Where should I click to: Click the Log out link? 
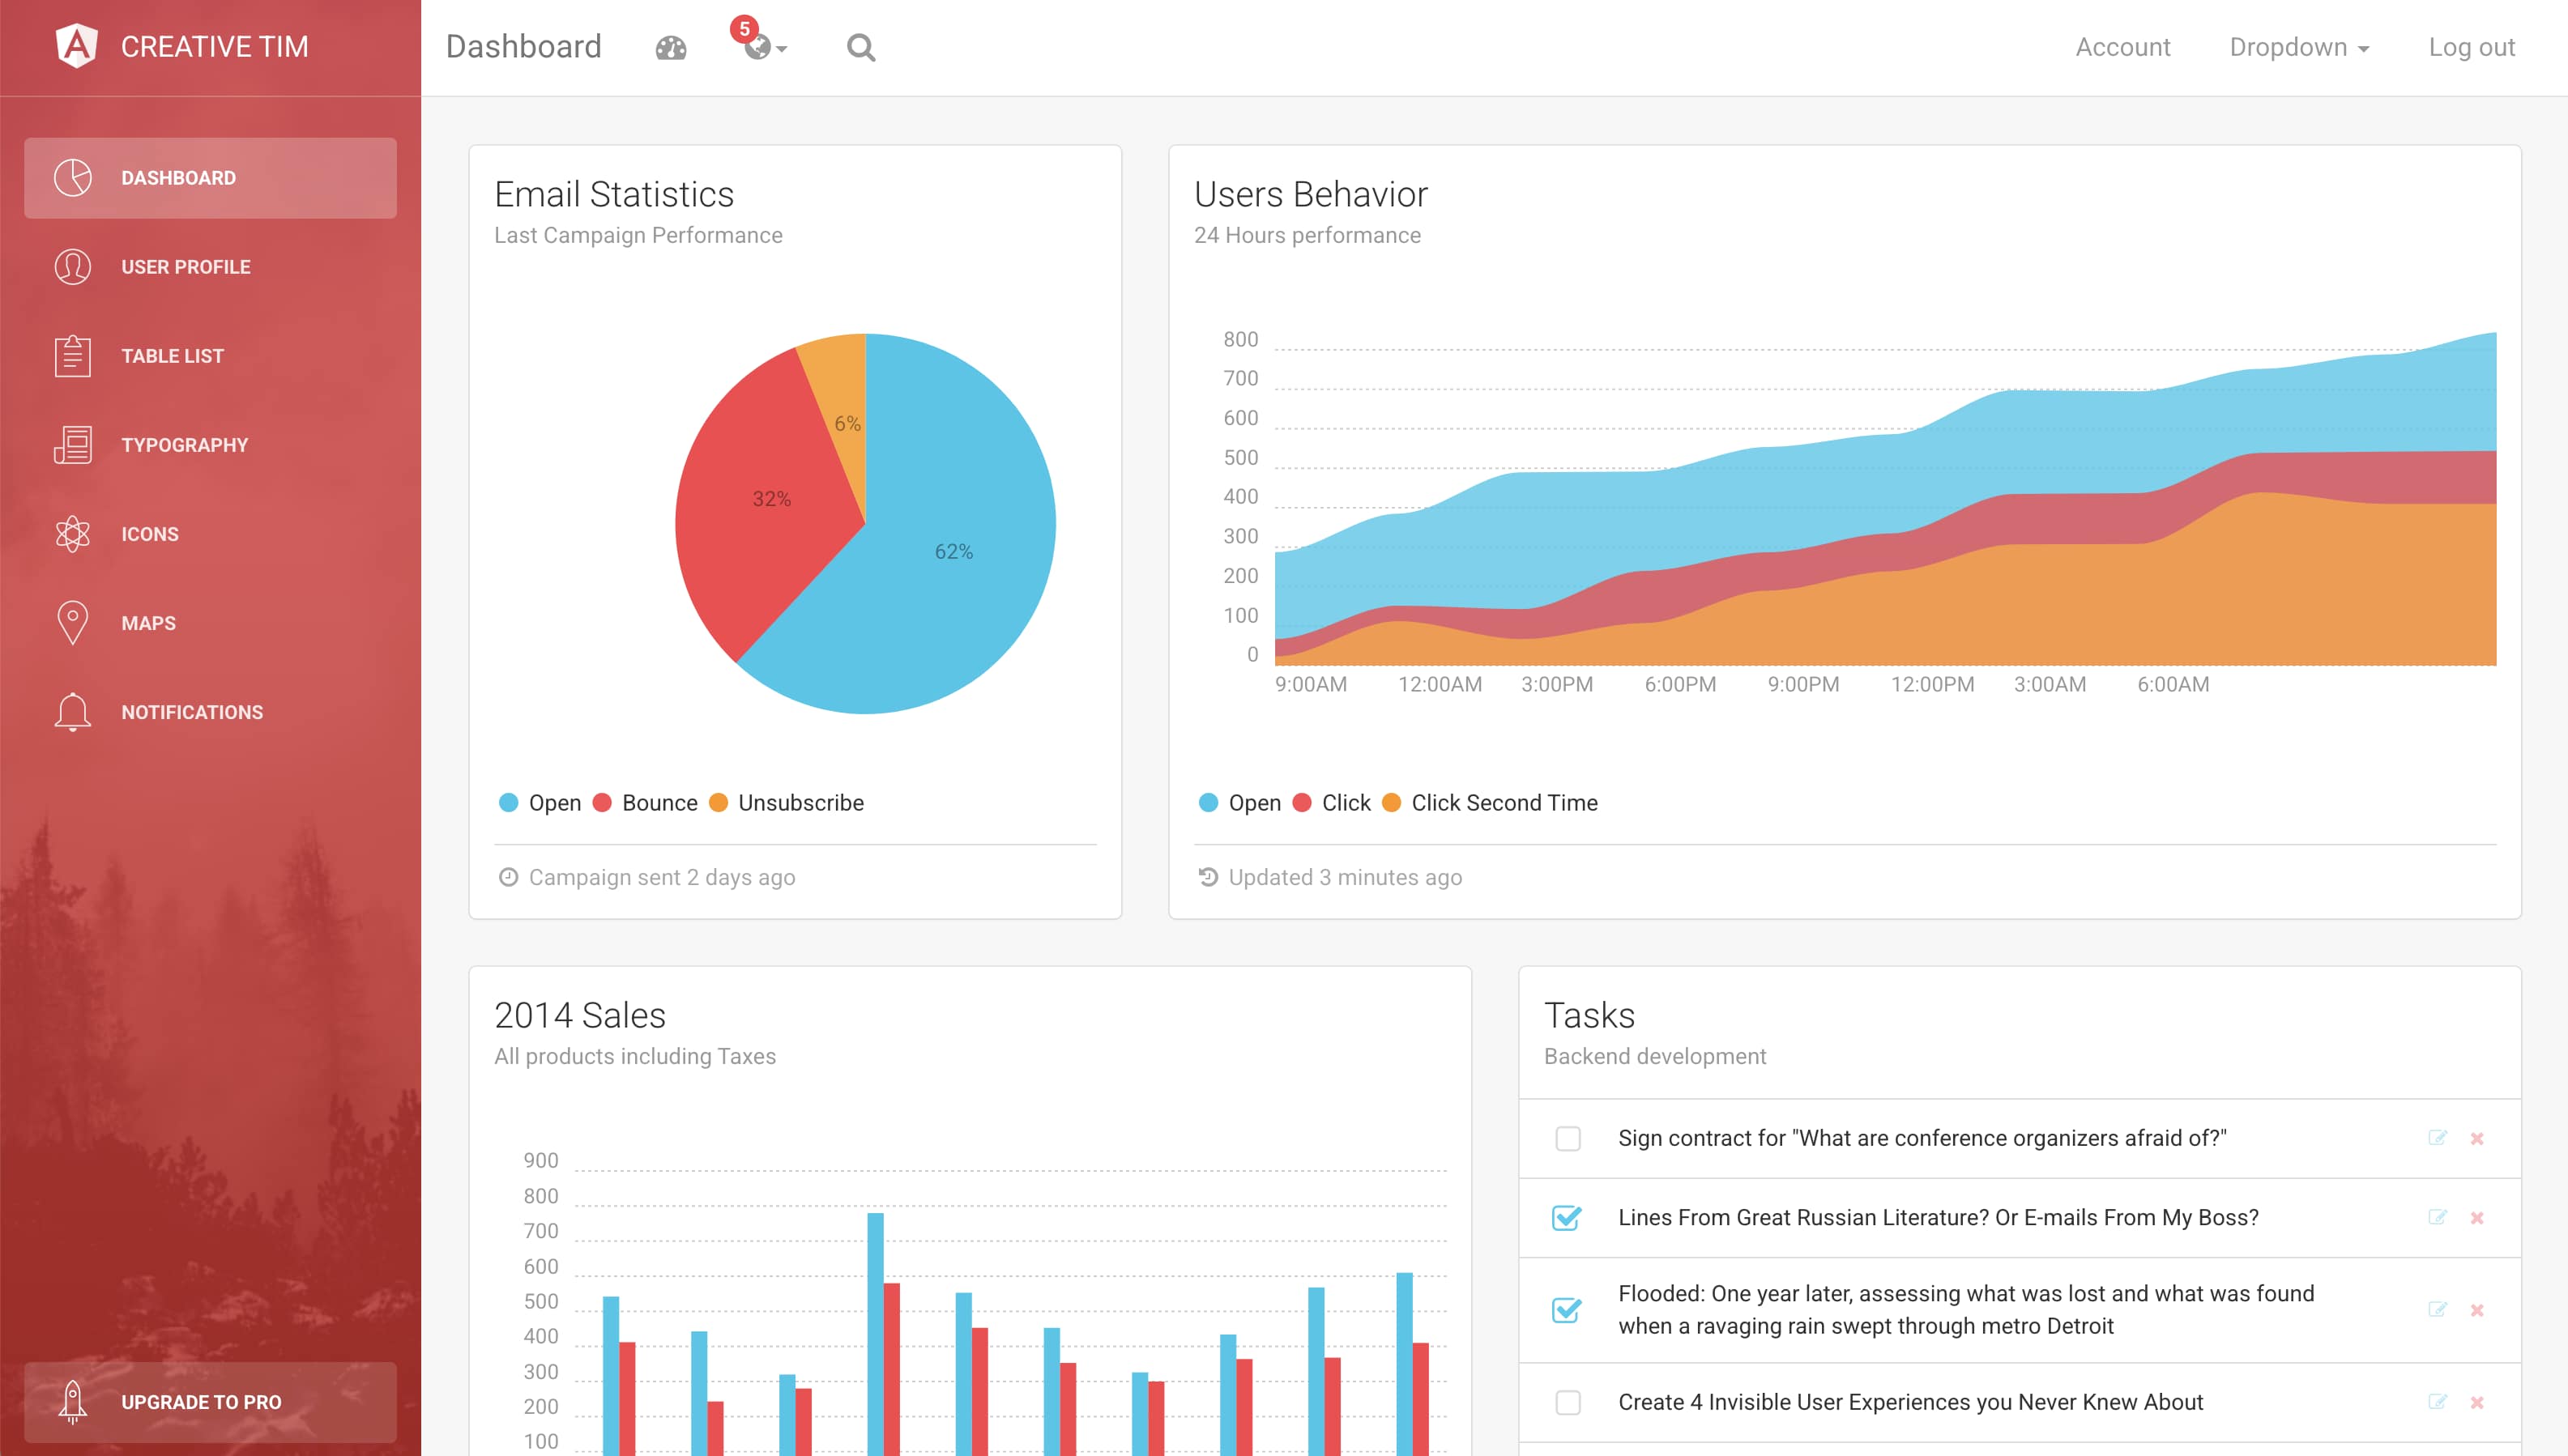point(2471,47)
